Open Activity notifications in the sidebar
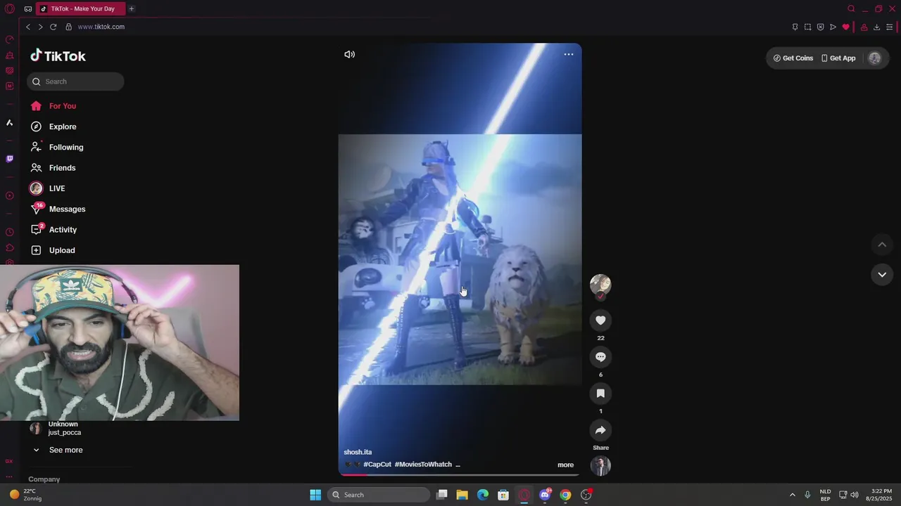 pos(53,230)
